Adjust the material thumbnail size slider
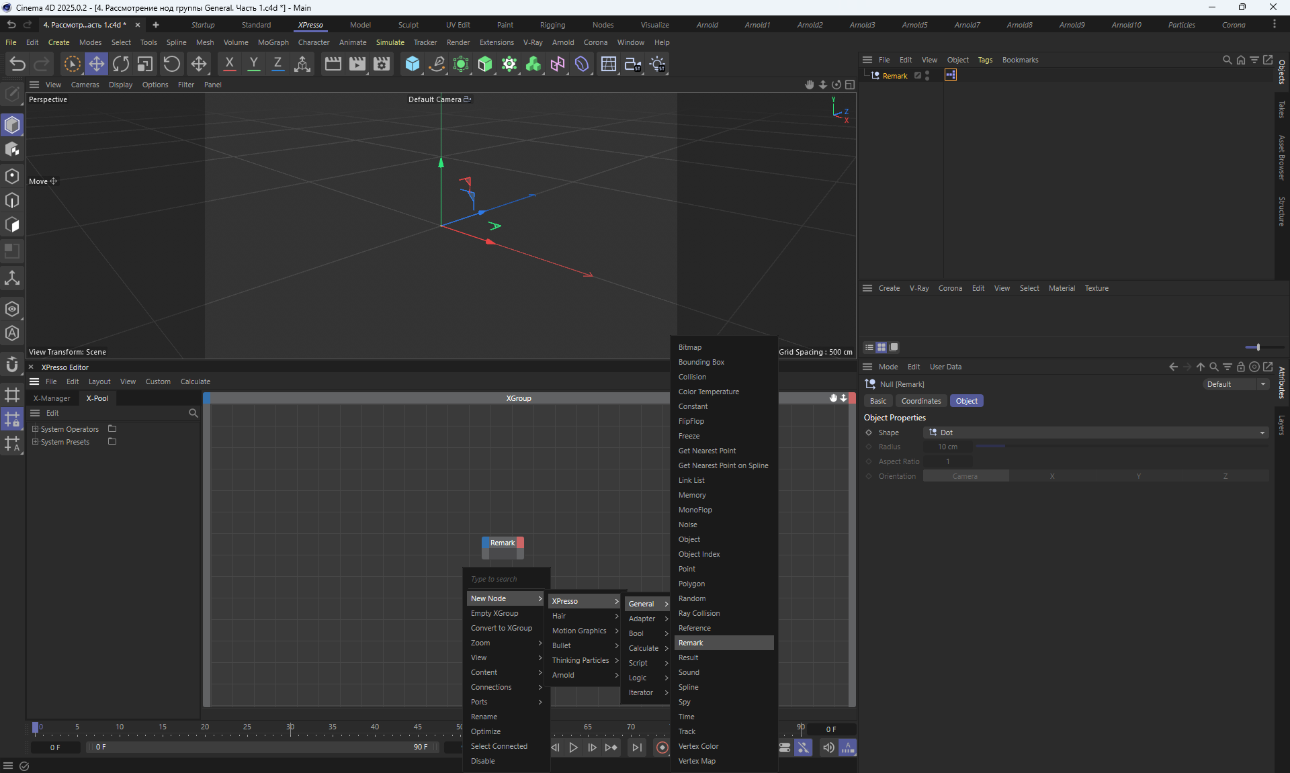Viewport: 1290px width, 773px height. tap(1258, 347)
